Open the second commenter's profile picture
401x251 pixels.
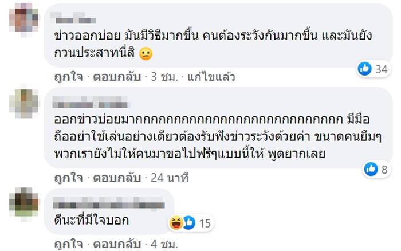23,102
